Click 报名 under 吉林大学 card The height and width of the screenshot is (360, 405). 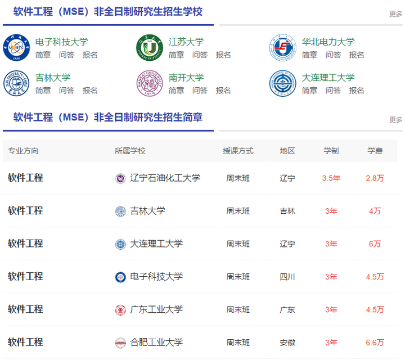point(90,91)
